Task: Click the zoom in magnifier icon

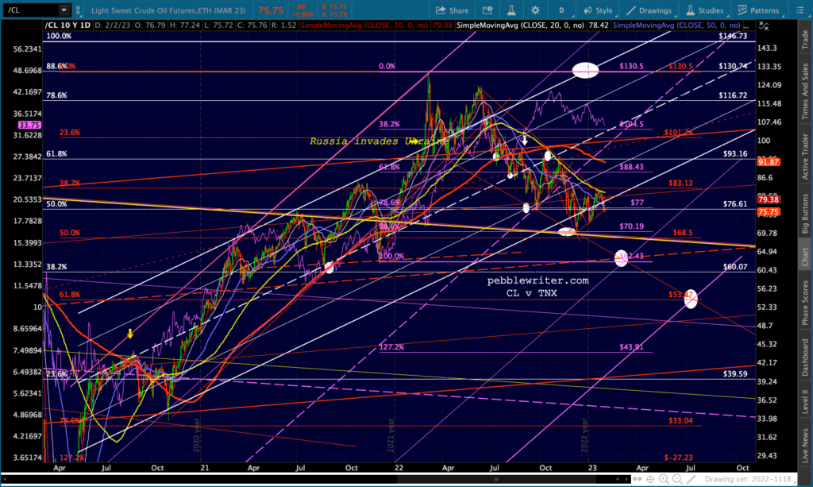Action: pyautogui.click(x=664, y=479)
